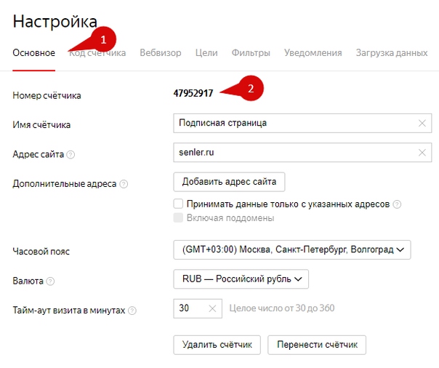This screenshot has width=439, height=368.
Task: Click into the Имя счётчика text field
Action: pyautogui.click(x=291, y=124)
